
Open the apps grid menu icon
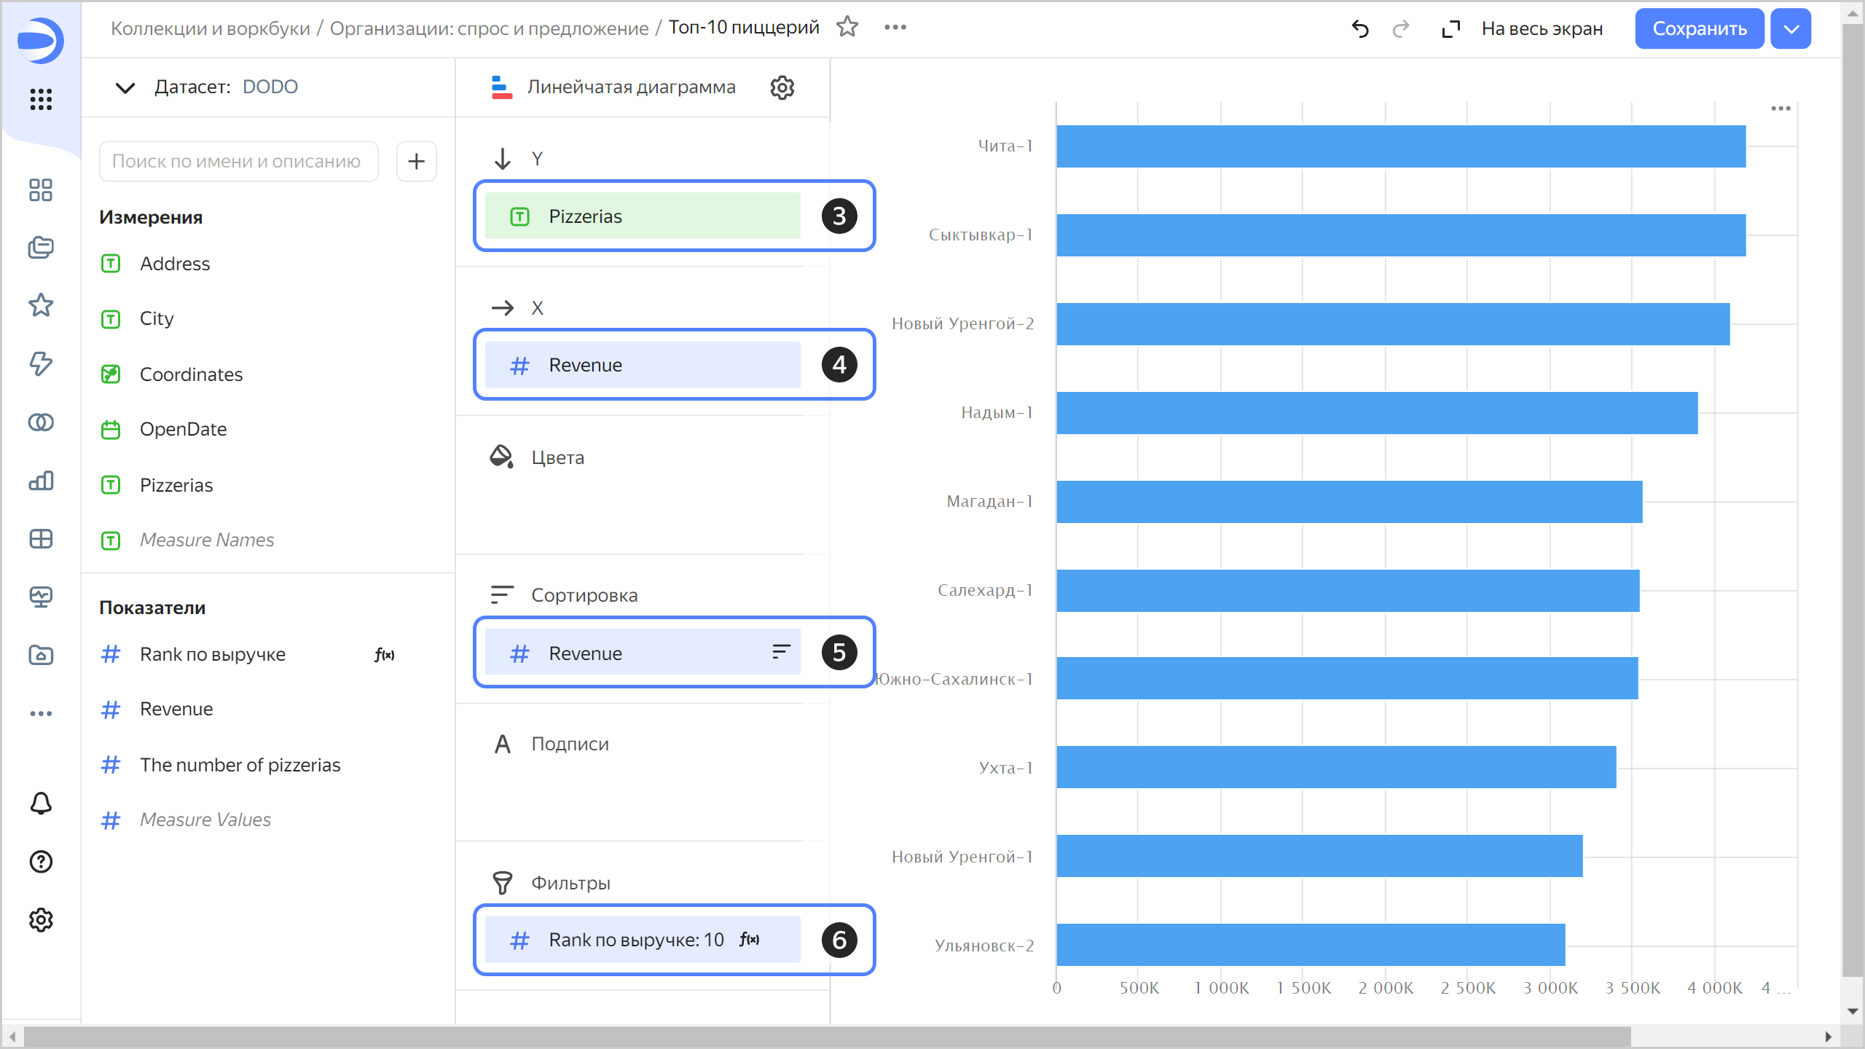(41, 99)
